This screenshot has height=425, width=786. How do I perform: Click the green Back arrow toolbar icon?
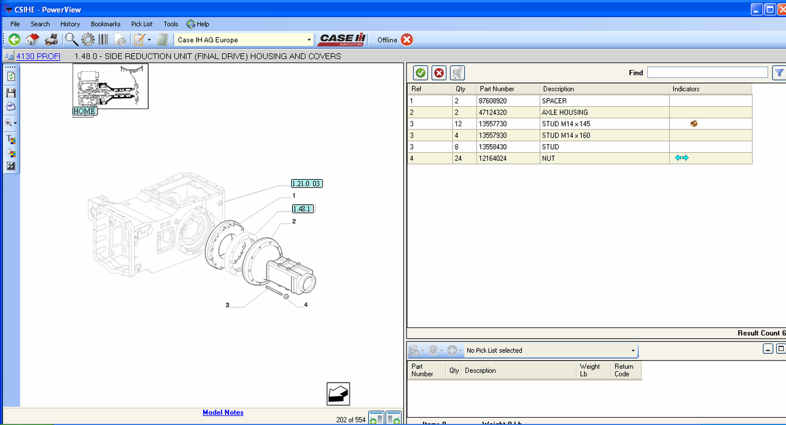coord(14,40)
